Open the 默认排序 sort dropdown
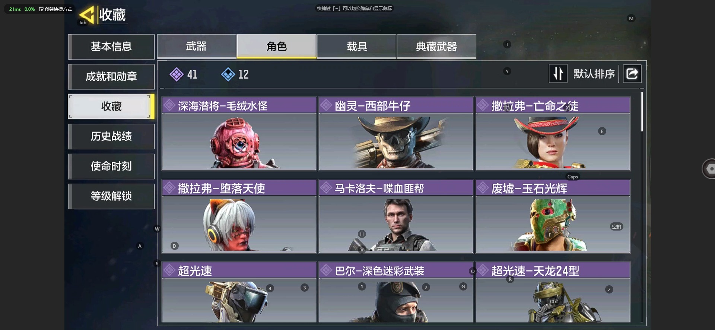The width and height of the screenshot is (715, 330). [x=594, y=74]
